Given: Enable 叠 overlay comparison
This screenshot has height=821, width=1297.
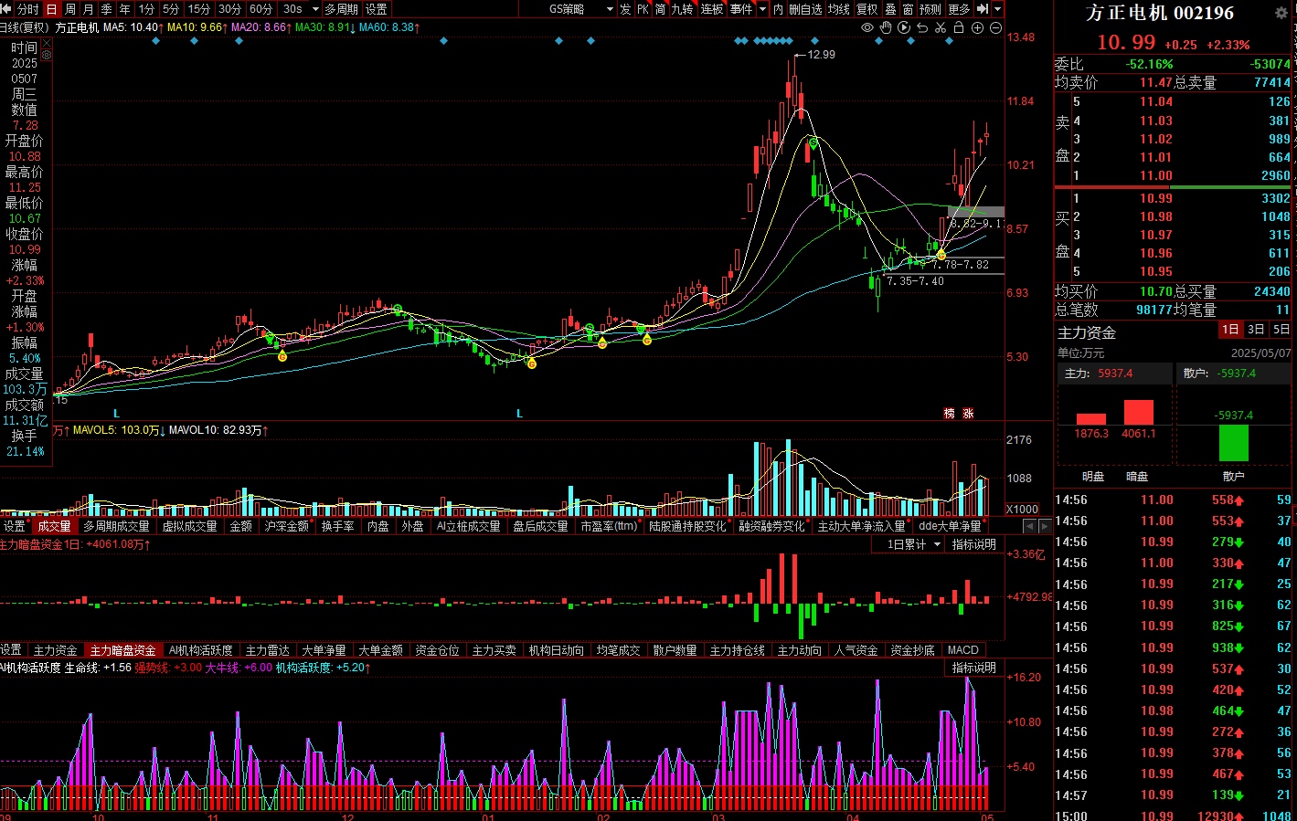Looking at the screenshot, I should coord(890,9).
